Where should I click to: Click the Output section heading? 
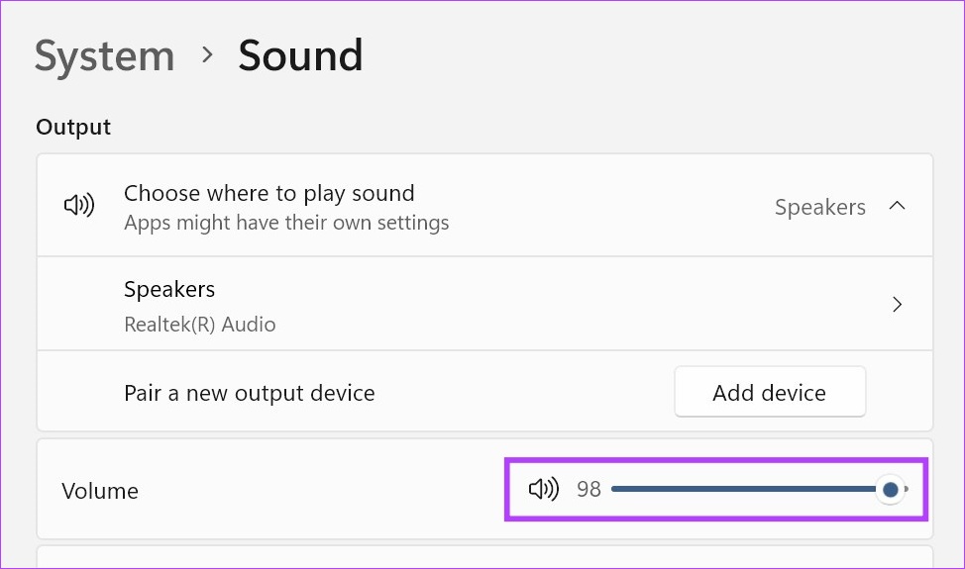(x=73, y=128)
